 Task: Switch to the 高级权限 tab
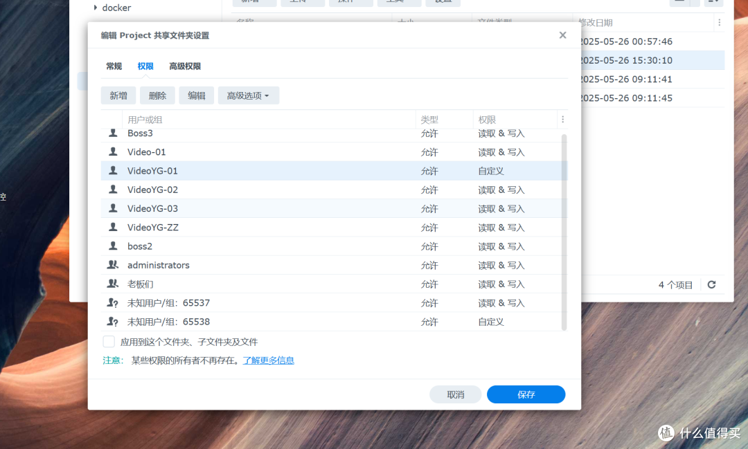tap(185, 66)
